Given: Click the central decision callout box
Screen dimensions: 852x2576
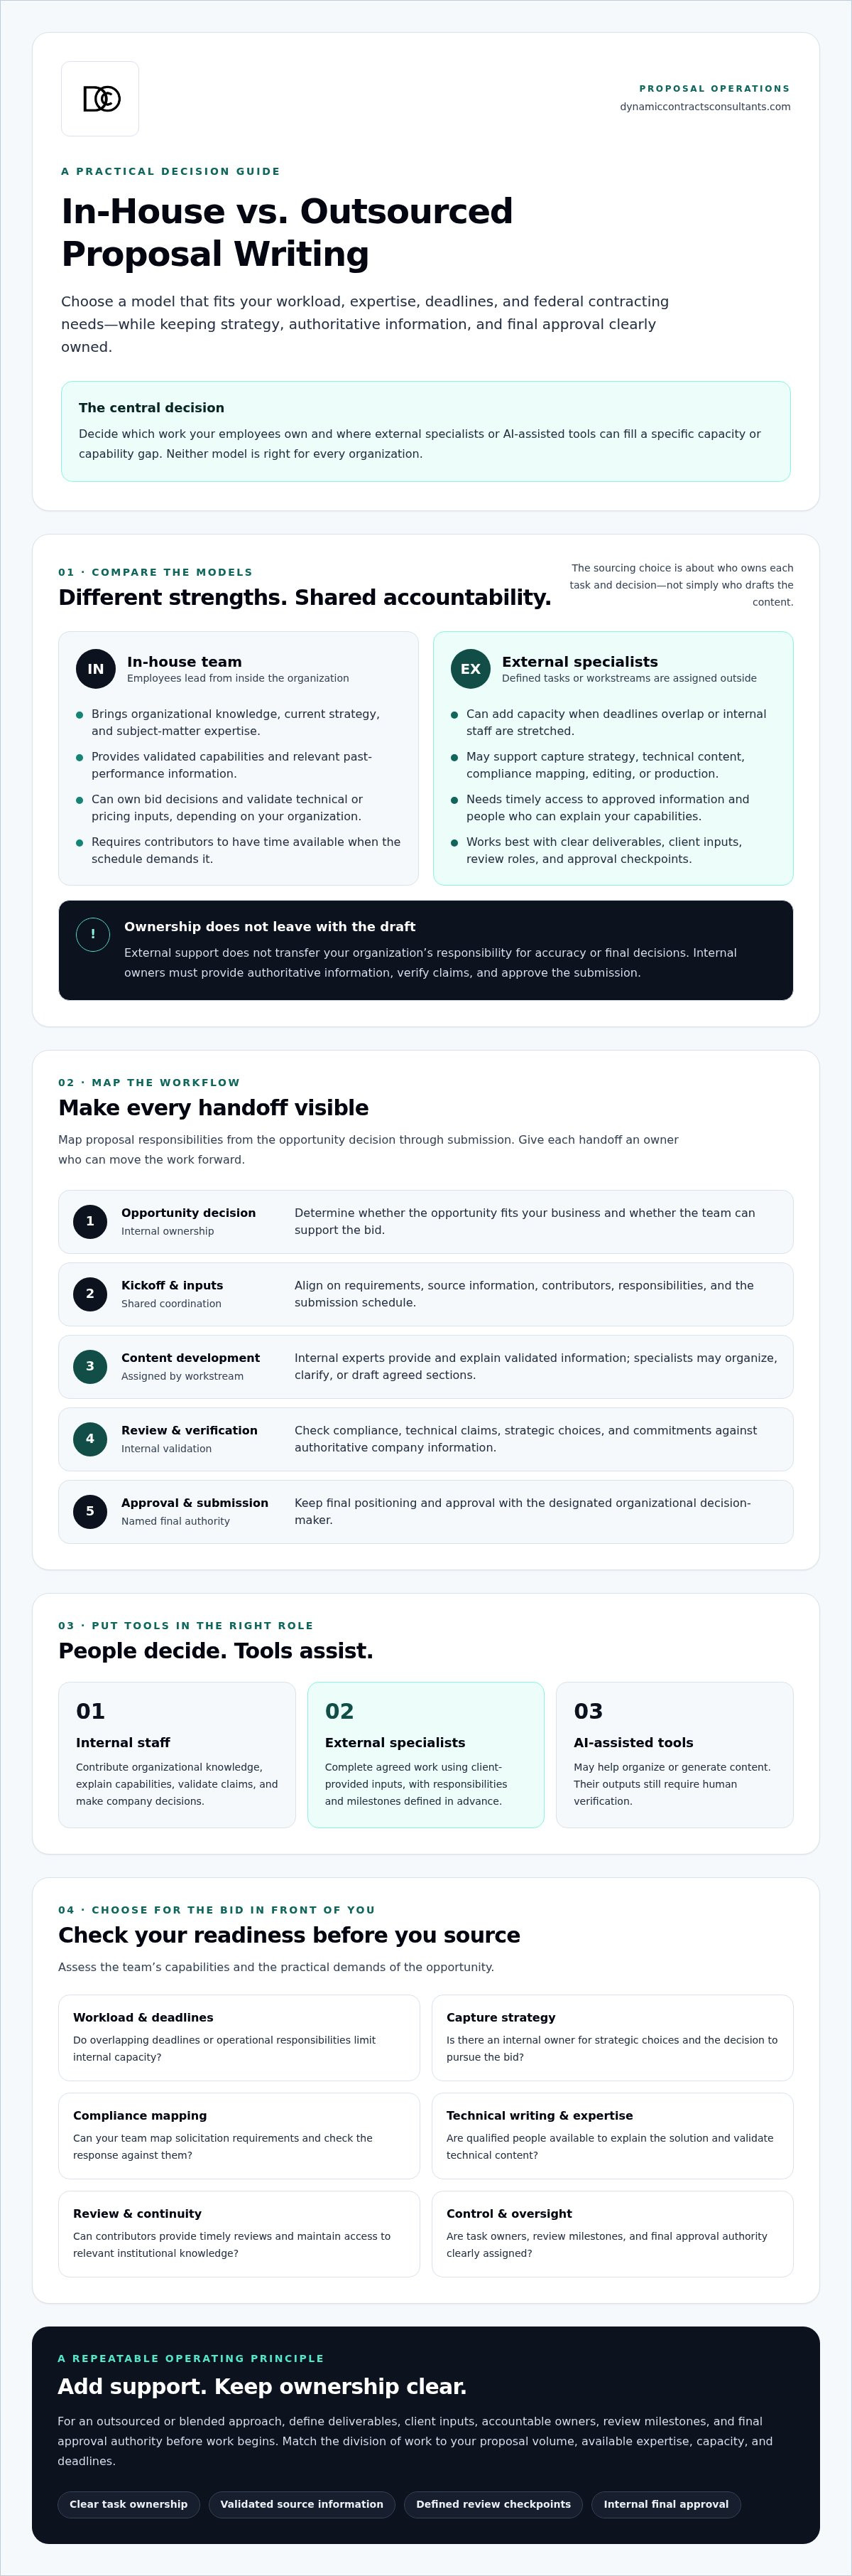Looking at the screenshot, I should click(x=425, y=431).
